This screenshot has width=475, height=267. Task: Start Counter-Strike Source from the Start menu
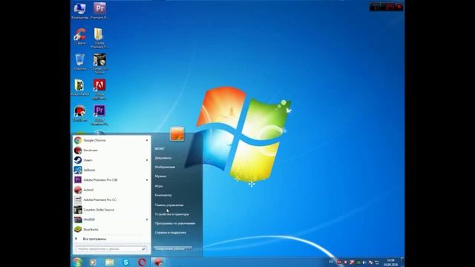(111, 209)
